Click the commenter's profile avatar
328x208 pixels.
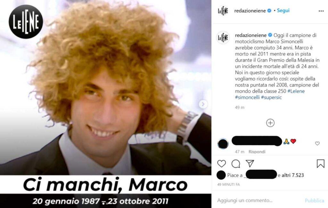coord(223,143)
